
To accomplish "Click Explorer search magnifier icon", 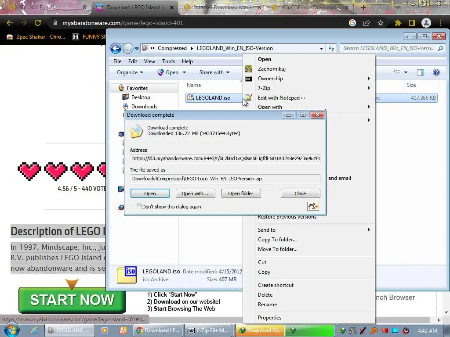I will pos(440,48).
